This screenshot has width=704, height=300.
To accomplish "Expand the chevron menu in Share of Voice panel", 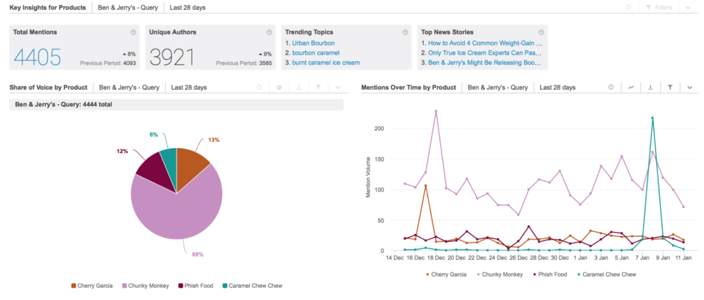I will [338, 88].
